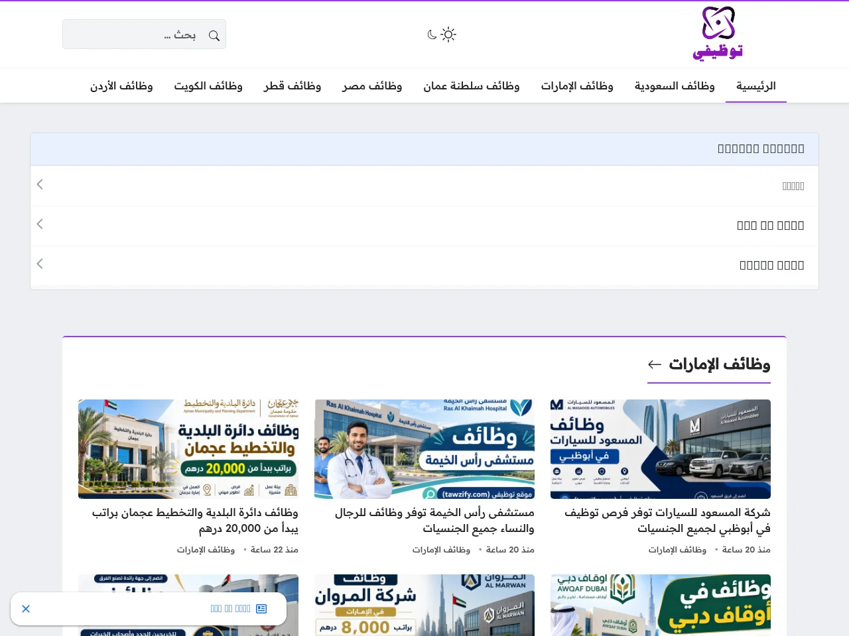Click the Tawzify site logo
The width and height of the screenshot is (849, 636).
[718, 34]
